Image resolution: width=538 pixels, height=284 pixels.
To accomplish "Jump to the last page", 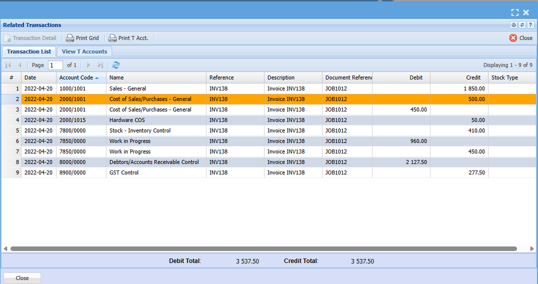I will (100, 65).
